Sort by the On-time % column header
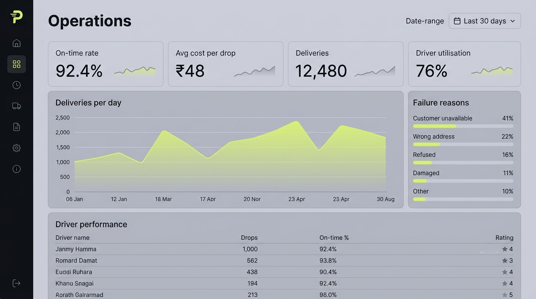The image size is (536, 299). [334, 237]
